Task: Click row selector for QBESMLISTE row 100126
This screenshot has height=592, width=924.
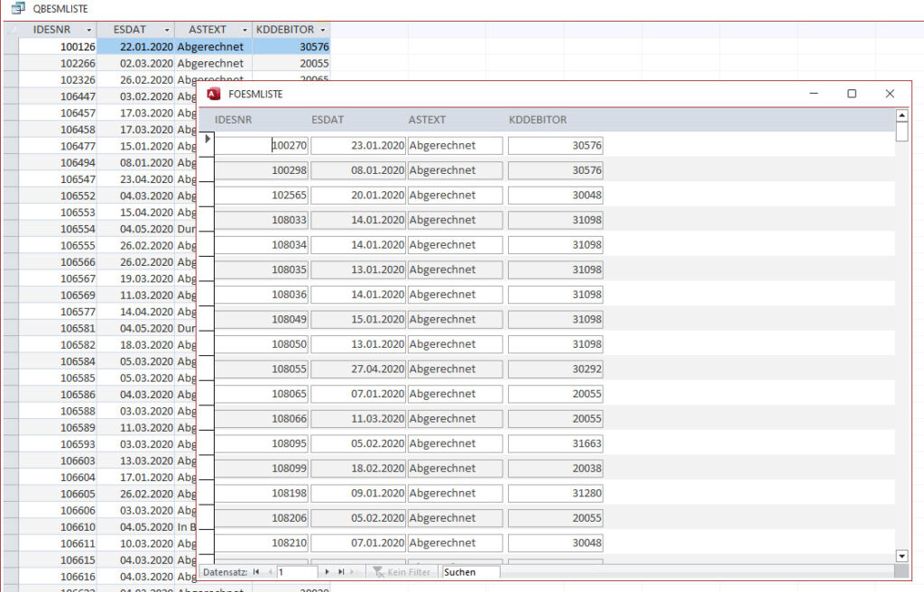Action: coord(11,47)
